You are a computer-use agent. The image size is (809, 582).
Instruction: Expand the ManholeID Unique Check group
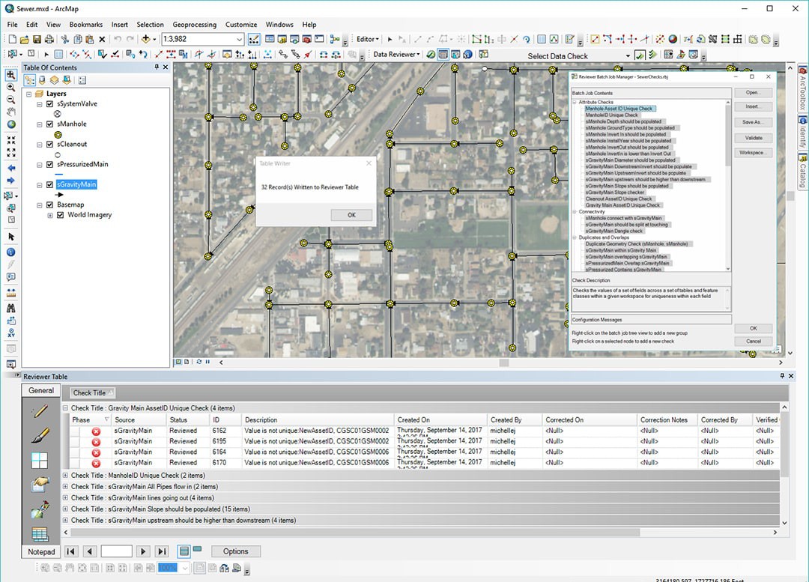(66, 476)
